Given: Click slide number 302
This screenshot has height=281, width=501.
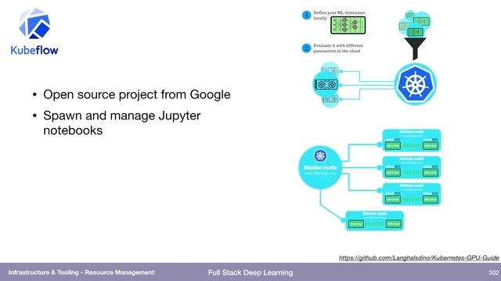Looking at the screenshot, I should [x=493, y=272].
